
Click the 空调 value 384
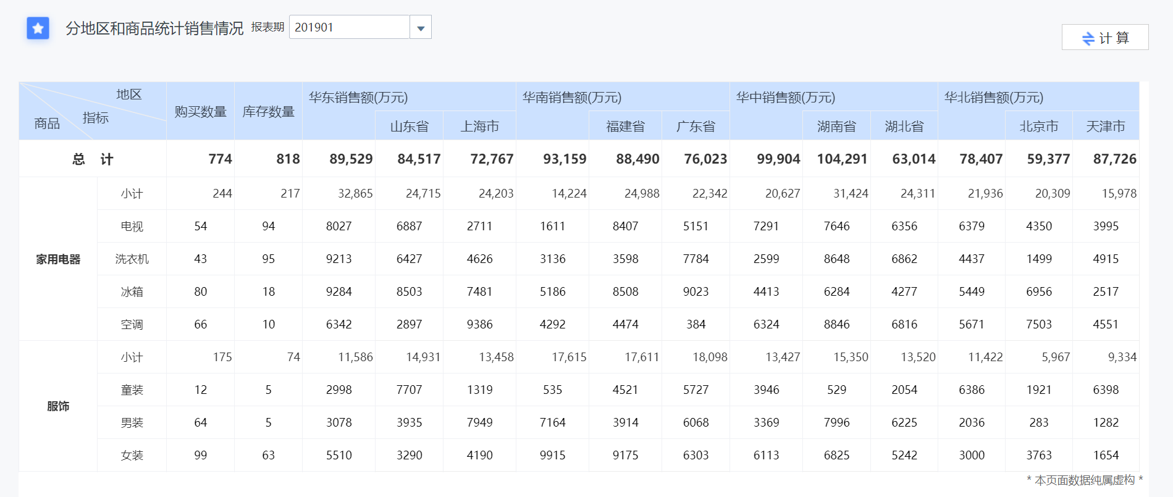click(x=696, y=325)
